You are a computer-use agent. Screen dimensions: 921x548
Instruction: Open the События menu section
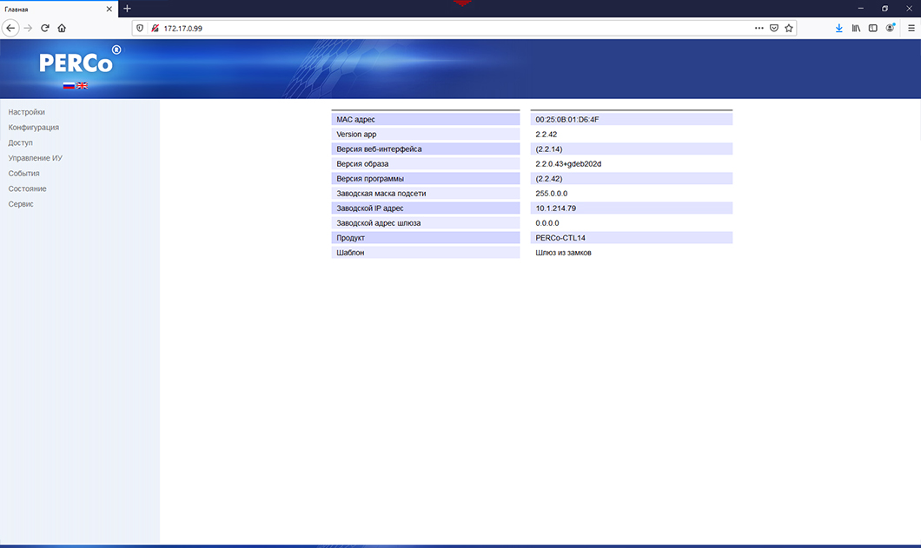coord(24,174)
